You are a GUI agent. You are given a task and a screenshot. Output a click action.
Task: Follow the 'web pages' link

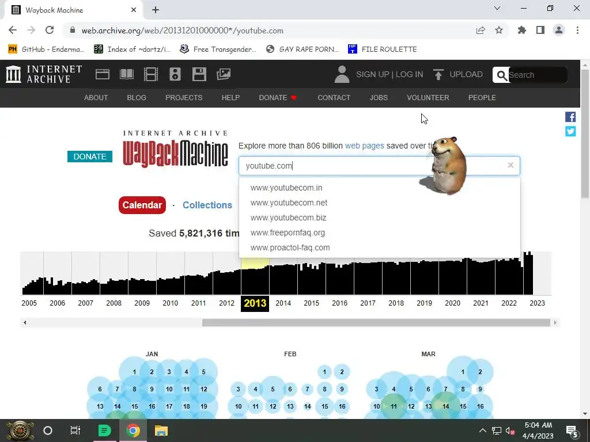click(x=365, y=146)
